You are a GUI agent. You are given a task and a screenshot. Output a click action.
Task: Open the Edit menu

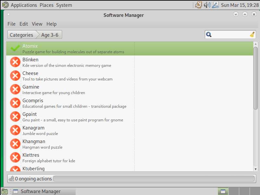tap(24, 24)
